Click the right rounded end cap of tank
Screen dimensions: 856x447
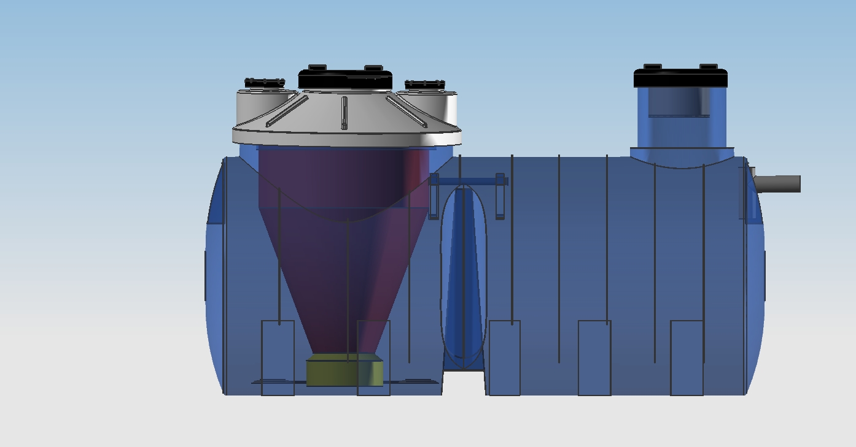pyautogui.click(x=756, y=276)
